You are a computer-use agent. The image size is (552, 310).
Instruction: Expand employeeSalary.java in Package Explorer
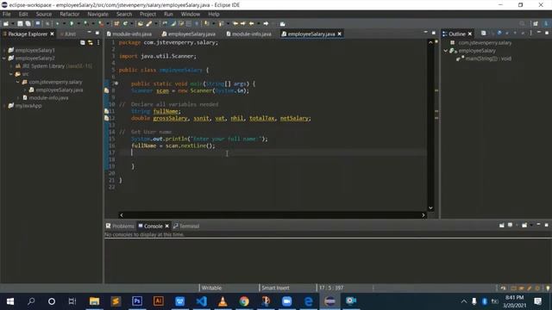25,90
